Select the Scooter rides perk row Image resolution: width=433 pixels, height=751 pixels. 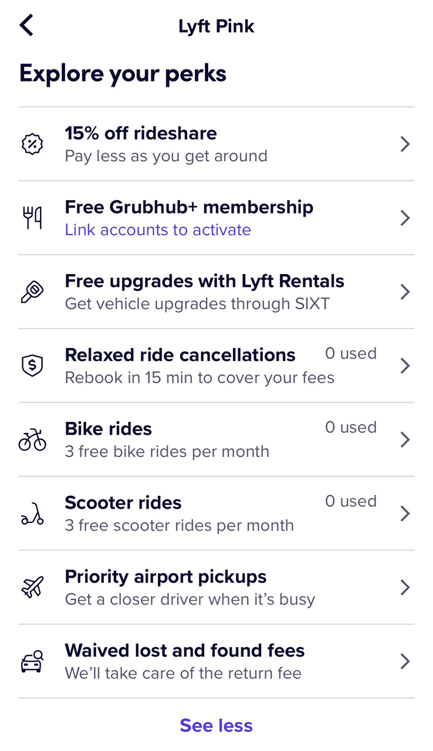coord(216,513)
